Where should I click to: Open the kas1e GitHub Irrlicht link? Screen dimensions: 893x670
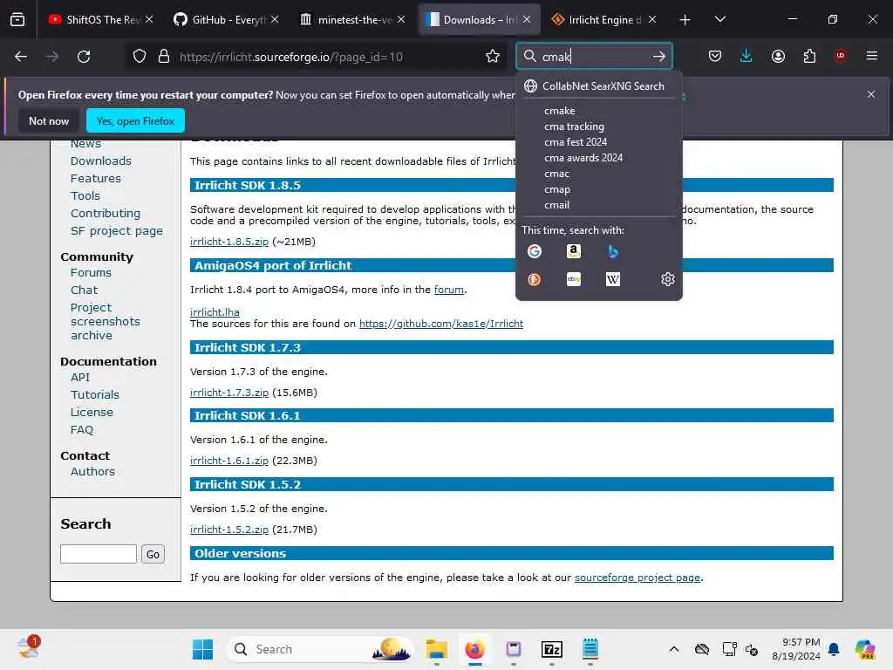click(x=440, y=324)
